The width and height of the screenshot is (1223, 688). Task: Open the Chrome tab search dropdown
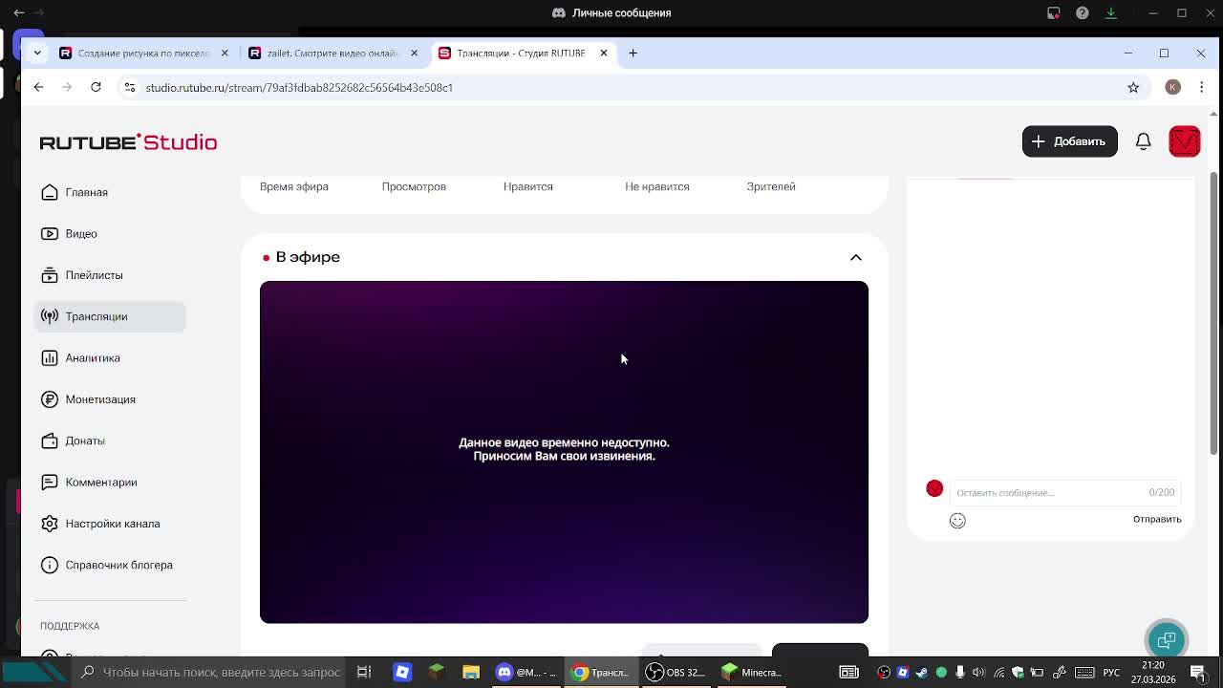(37, 53)
